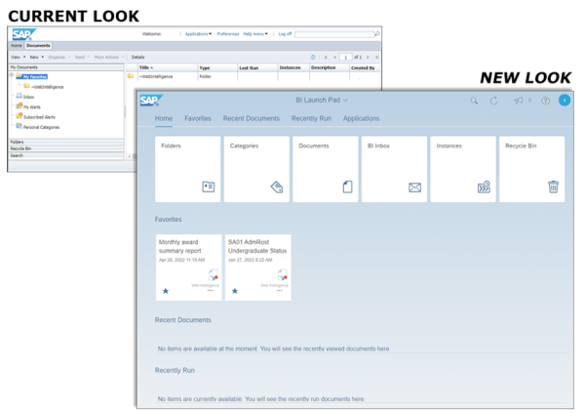The image size is (585, 413).
Task: Open the Organize dropdown in old toolbar
Action: pos(58,58)
